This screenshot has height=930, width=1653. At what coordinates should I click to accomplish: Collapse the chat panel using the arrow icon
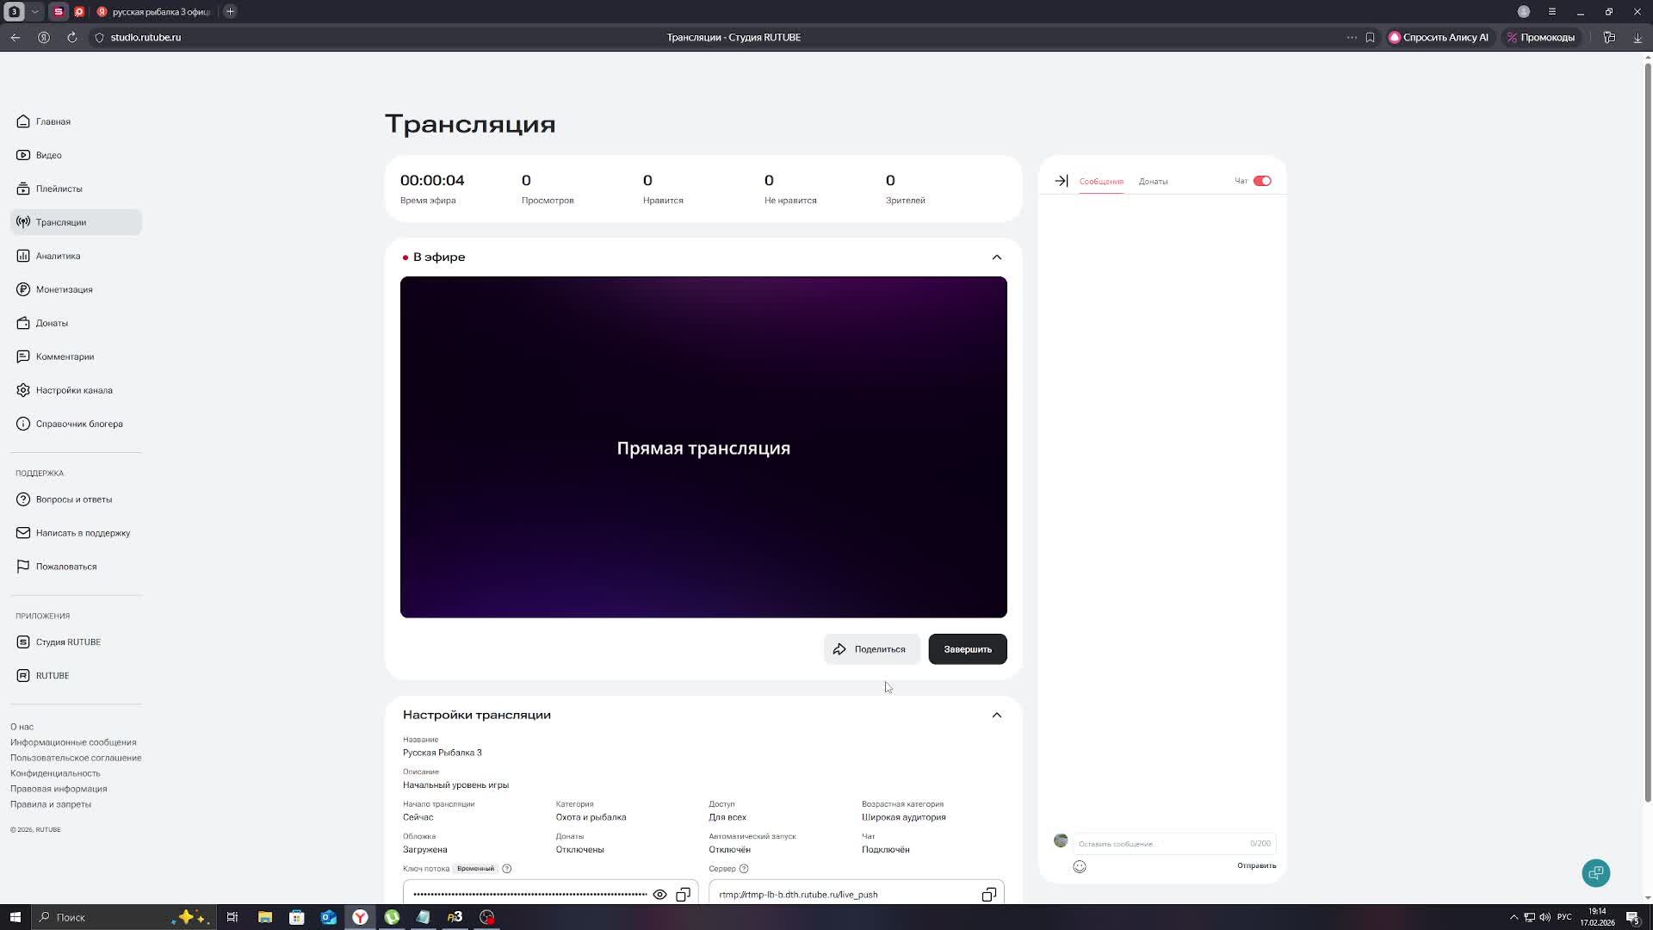click(x=1062, y=181)
